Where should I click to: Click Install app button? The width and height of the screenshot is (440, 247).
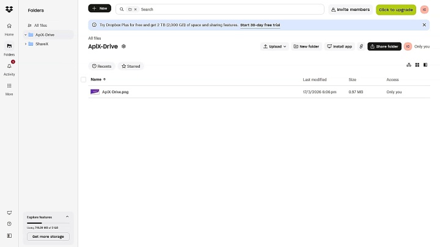340,46
